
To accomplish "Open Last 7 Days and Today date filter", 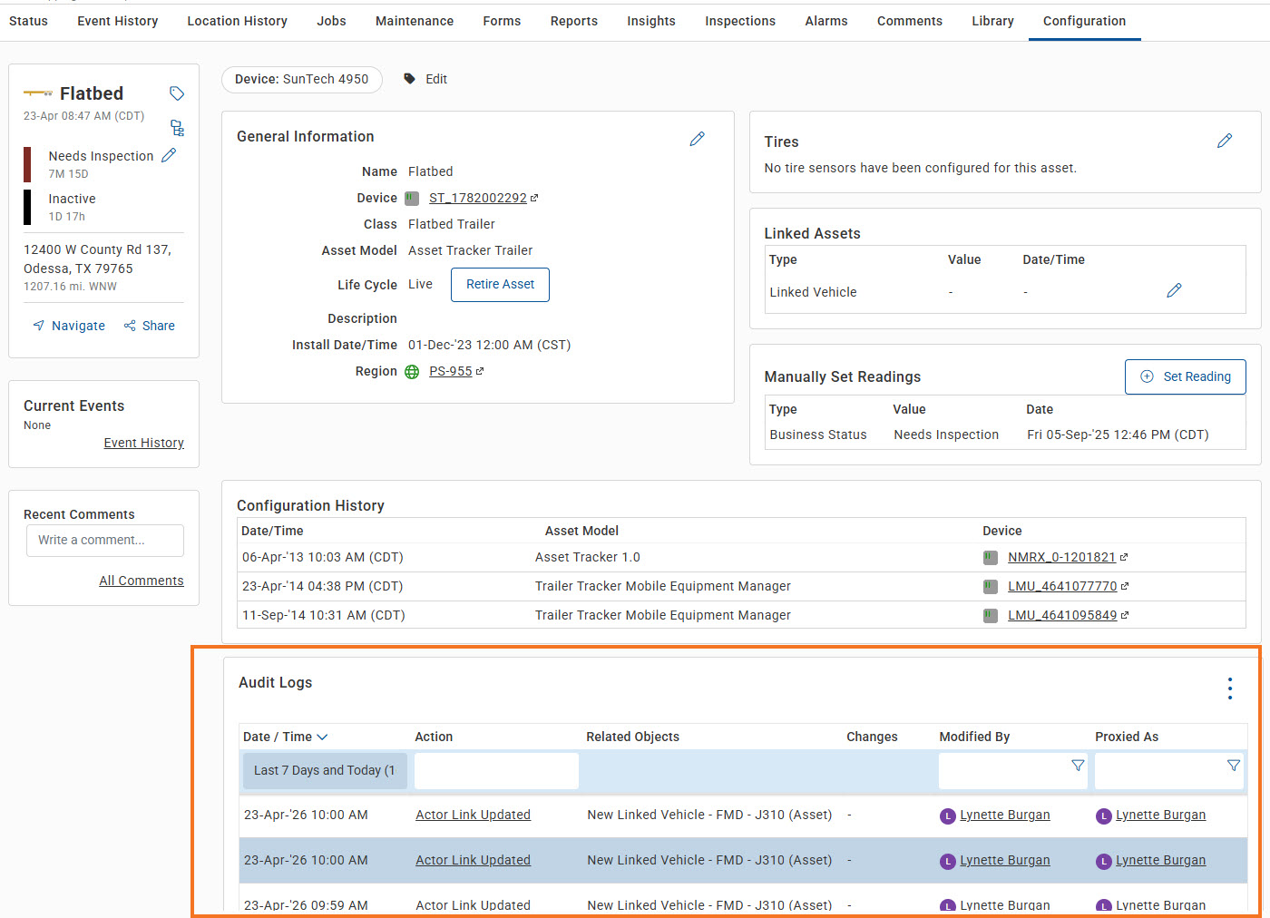I will pos(325,771).
